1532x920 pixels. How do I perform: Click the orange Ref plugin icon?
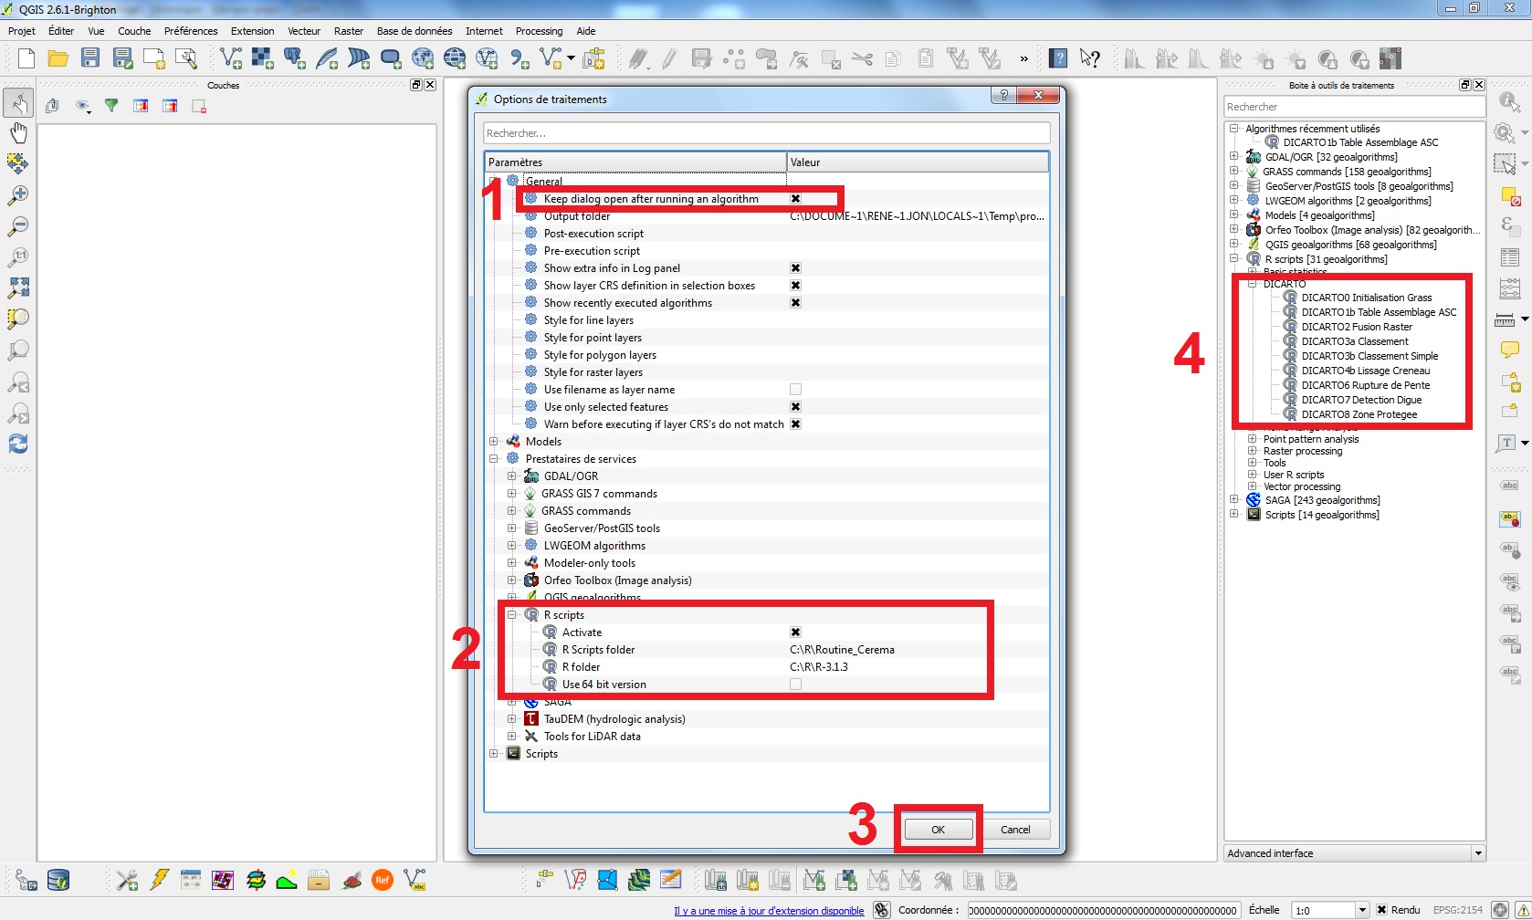(383, 880)
